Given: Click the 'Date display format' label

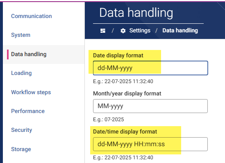Looking at the screenshot, I should coord(118,55).
